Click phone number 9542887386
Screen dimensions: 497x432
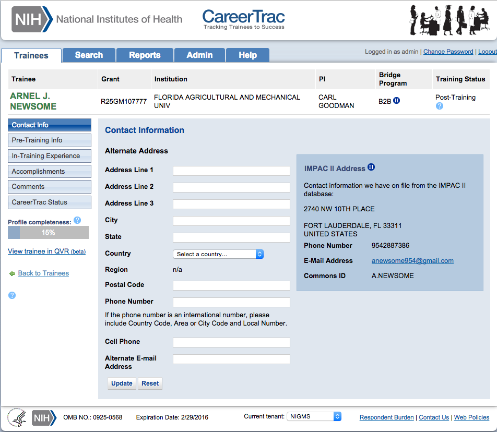click(x=390, y=245)
